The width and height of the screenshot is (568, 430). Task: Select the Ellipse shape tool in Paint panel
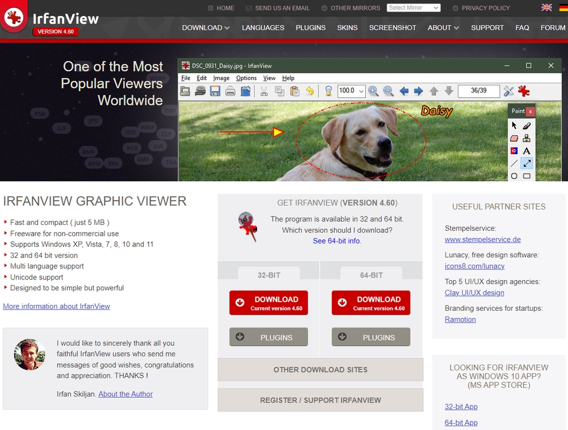pos(514,176)
